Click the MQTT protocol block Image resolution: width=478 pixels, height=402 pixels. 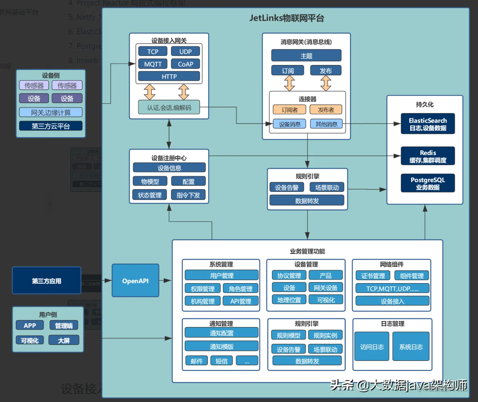coord(153,64)
